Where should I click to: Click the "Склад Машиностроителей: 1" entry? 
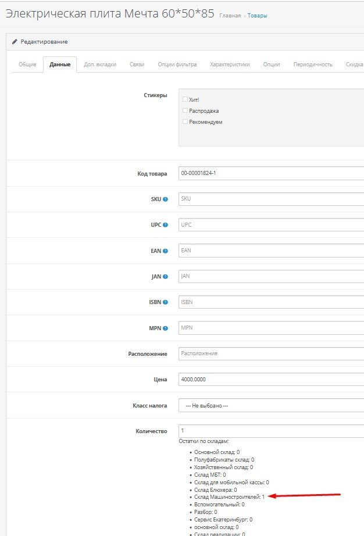[229, 497]
